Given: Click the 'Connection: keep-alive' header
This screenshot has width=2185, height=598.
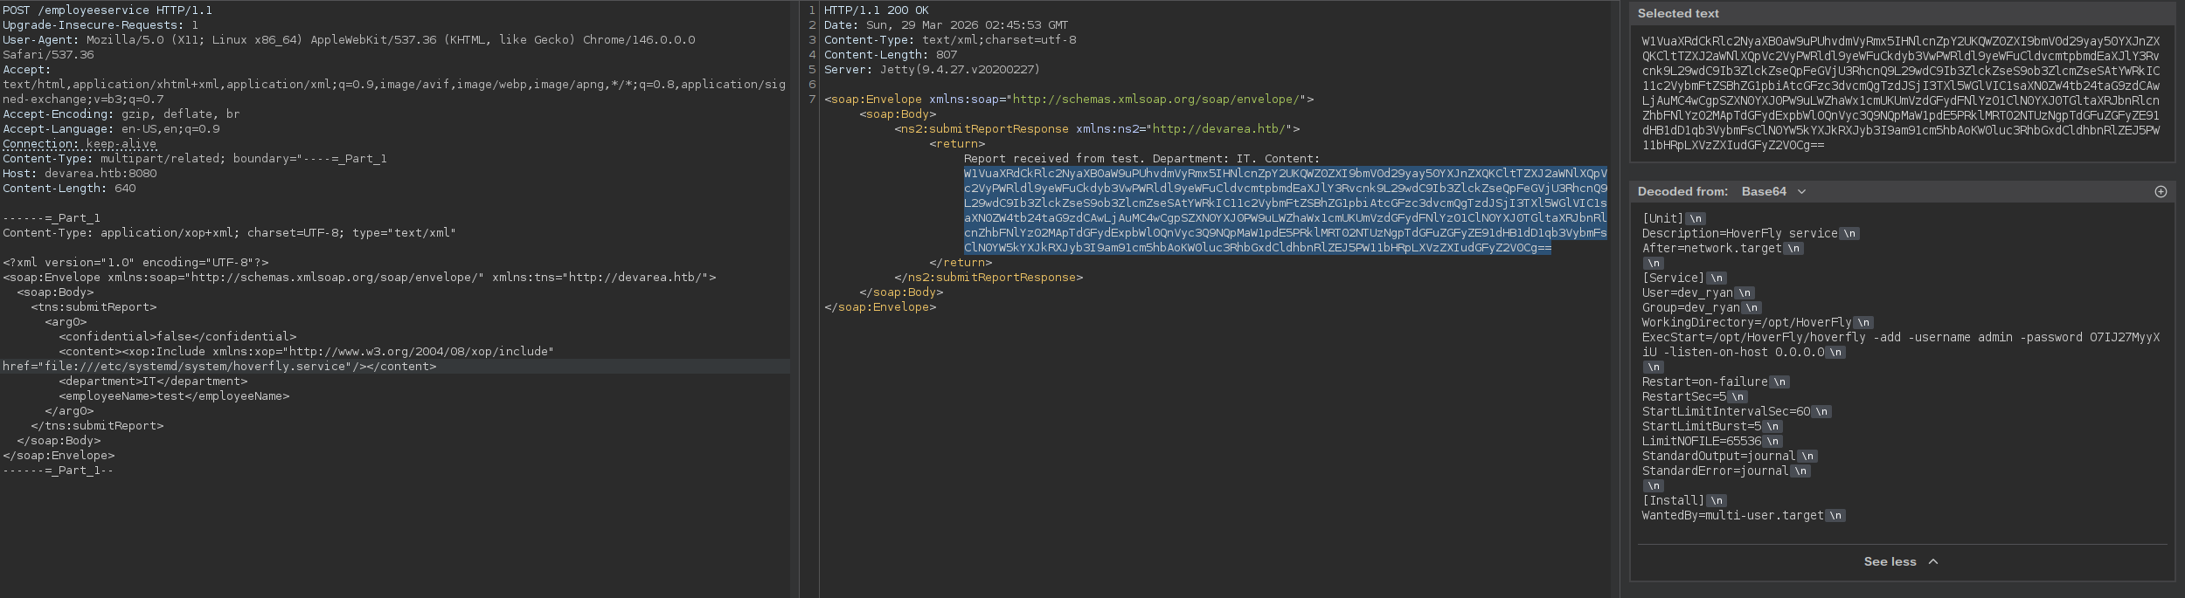Looking at the screenshot, I should click(80, 144).
